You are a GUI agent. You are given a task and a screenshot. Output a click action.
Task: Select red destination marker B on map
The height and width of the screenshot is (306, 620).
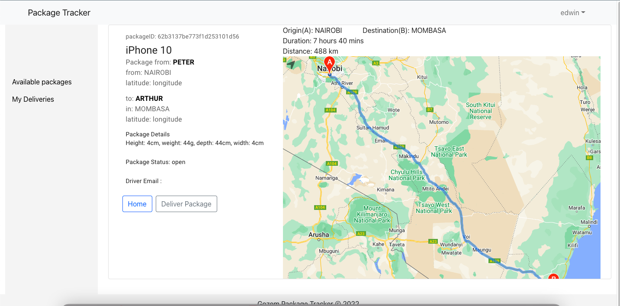pos(553,277)
